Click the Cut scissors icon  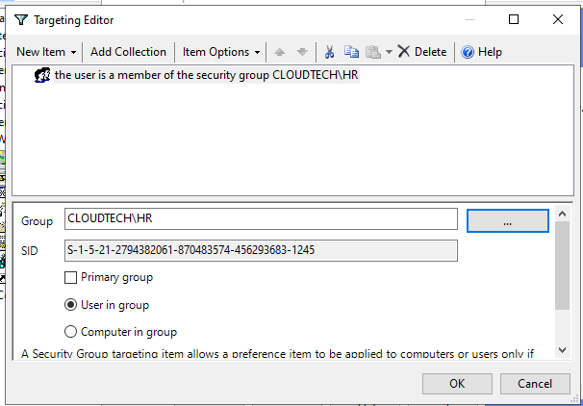(x=329, y=52)
